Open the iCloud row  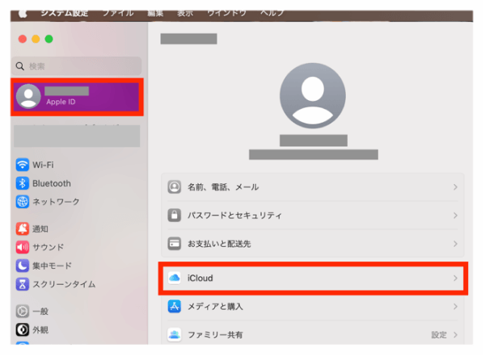pos(313,279)
